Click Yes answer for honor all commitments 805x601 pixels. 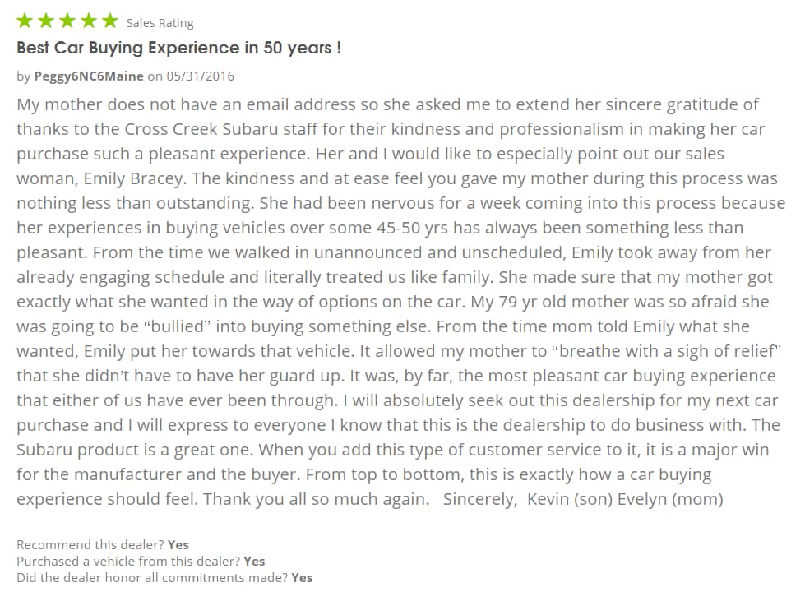tap(302, 577)
